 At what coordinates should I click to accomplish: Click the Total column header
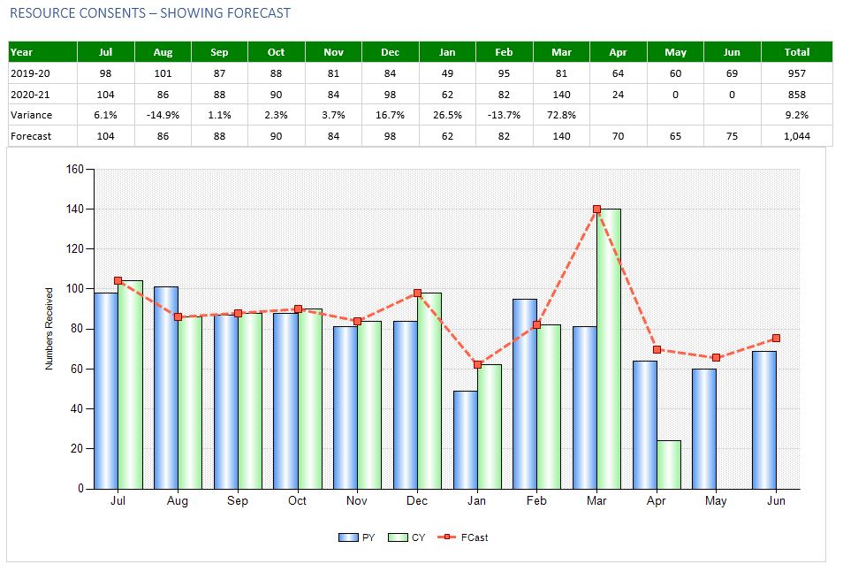click(x=797, y=52)
